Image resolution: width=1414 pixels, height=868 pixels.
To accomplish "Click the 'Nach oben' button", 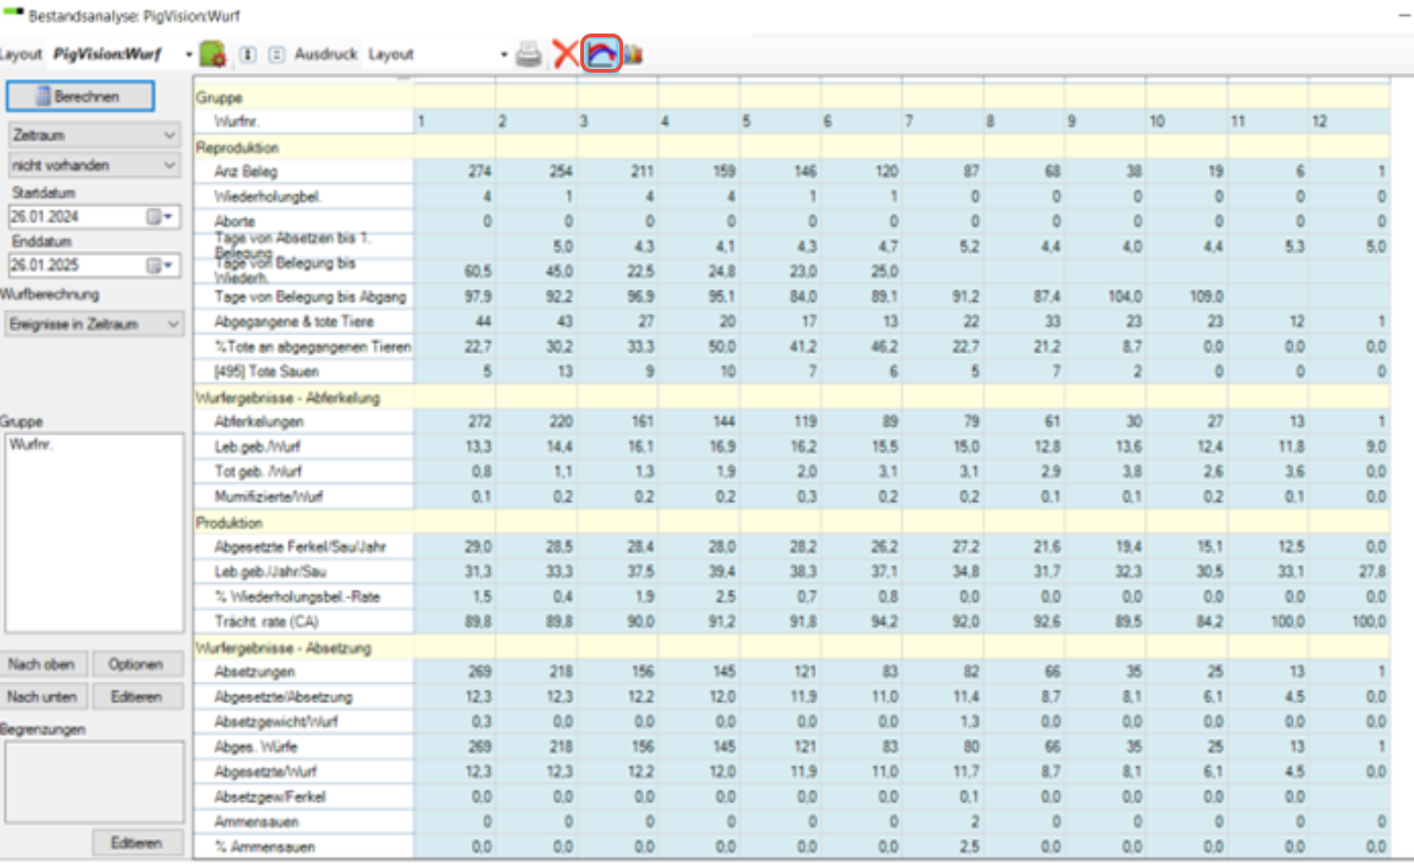I will pyautogui.click(x=44, y=664).
